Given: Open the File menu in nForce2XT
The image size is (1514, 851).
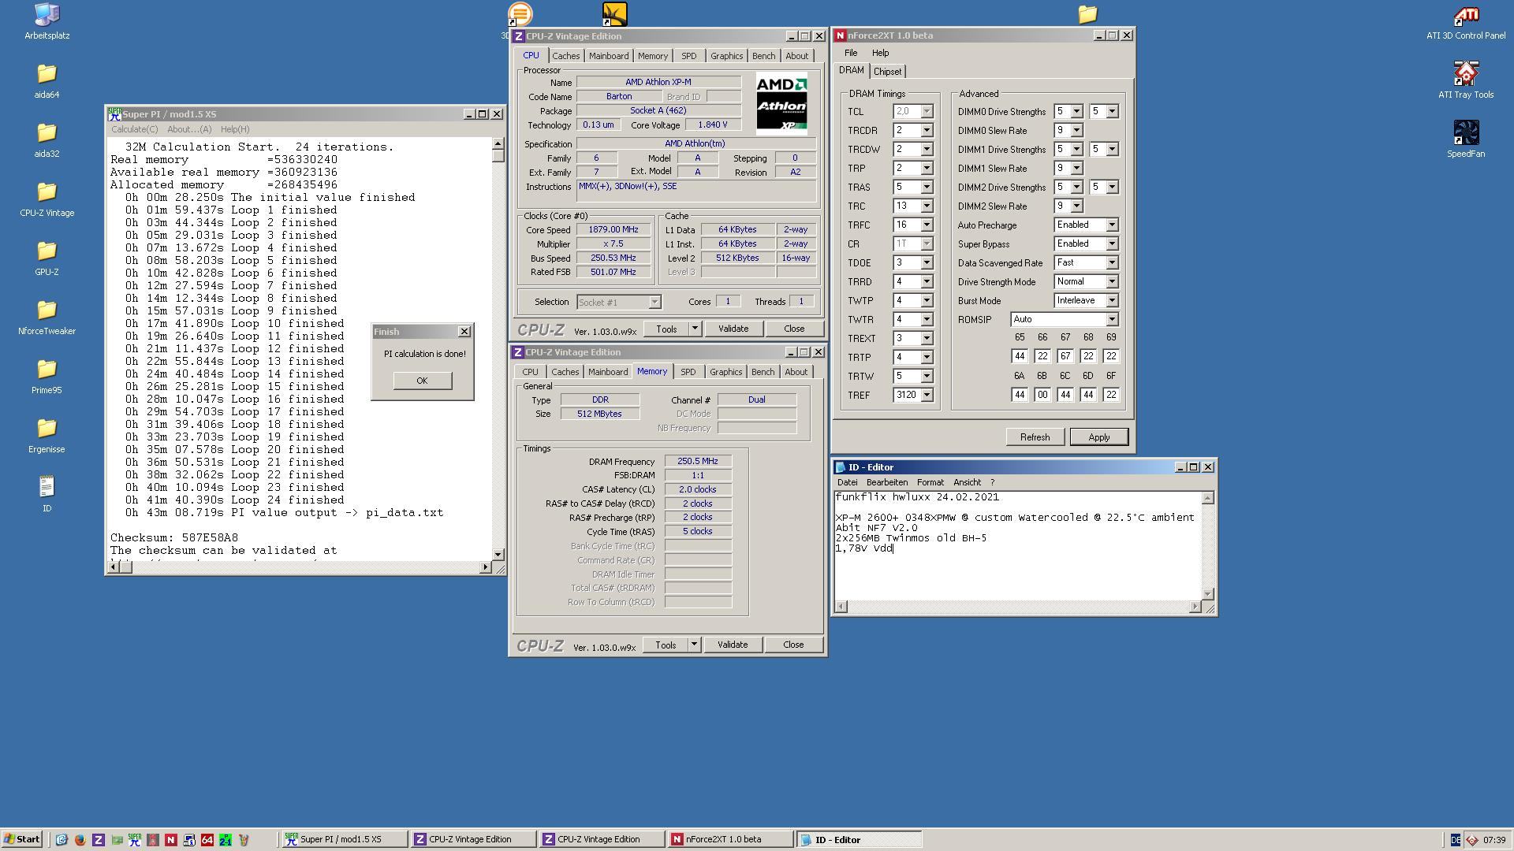Looking at the screenshot, I should (x=850, y=54).
